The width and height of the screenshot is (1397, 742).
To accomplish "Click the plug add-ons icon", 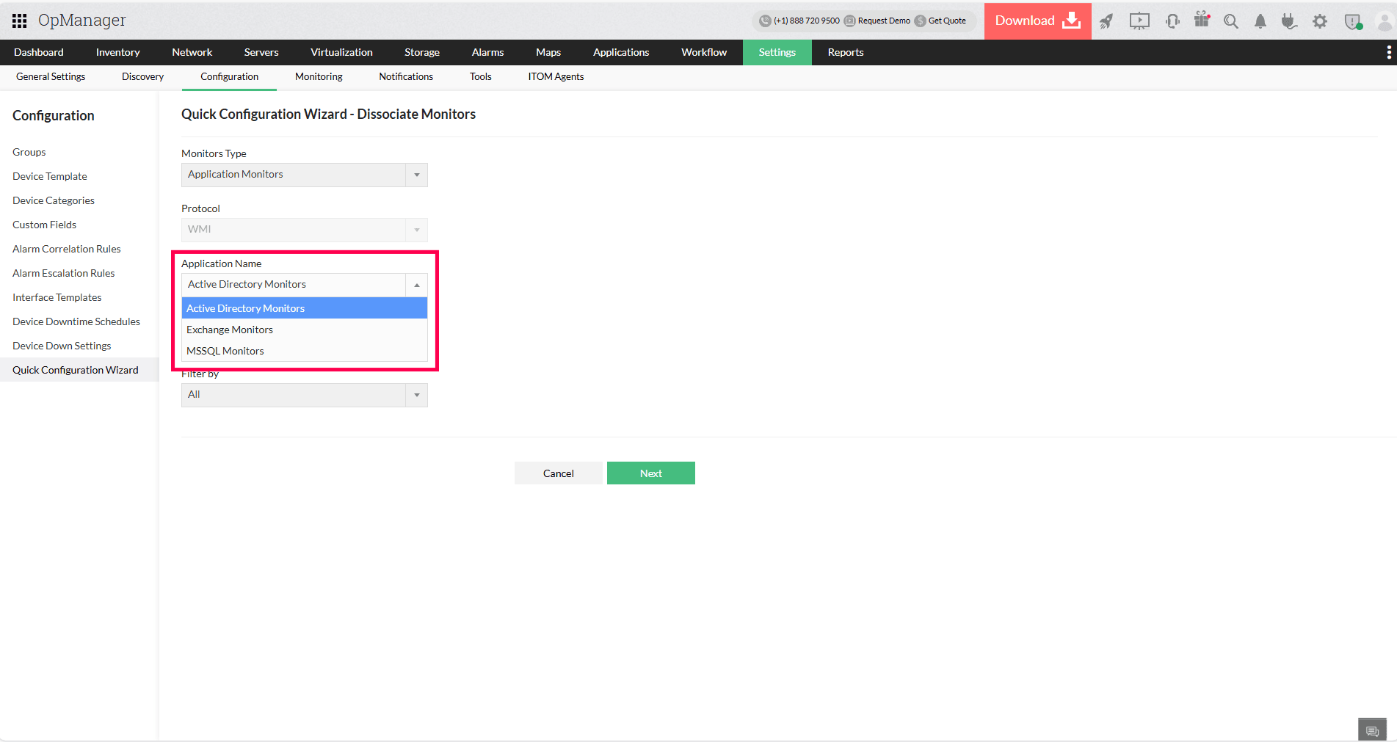I will point(1290,21).
